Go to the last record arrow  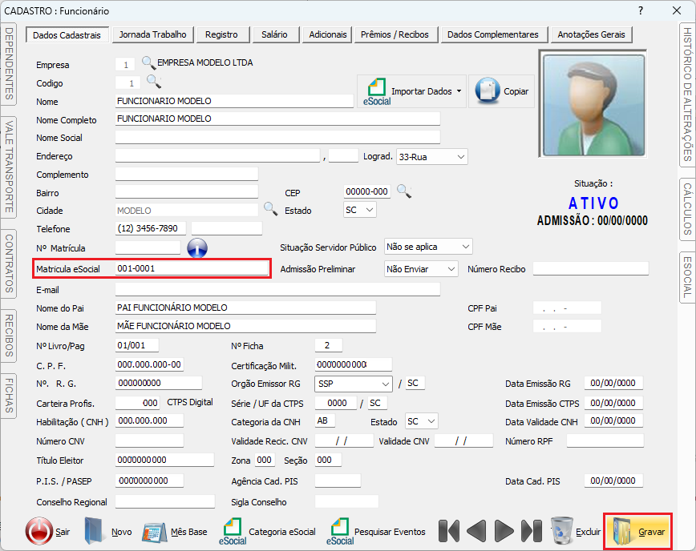click(532, 530)
